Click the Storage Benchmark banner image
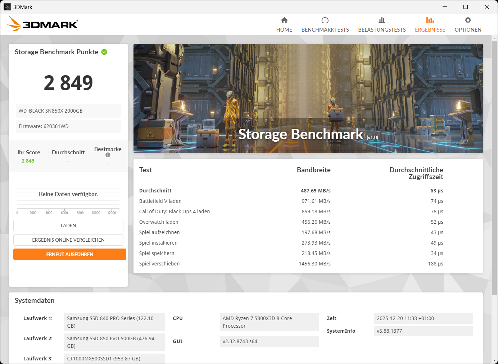This screenshot has width=498, height=364. 308,99
